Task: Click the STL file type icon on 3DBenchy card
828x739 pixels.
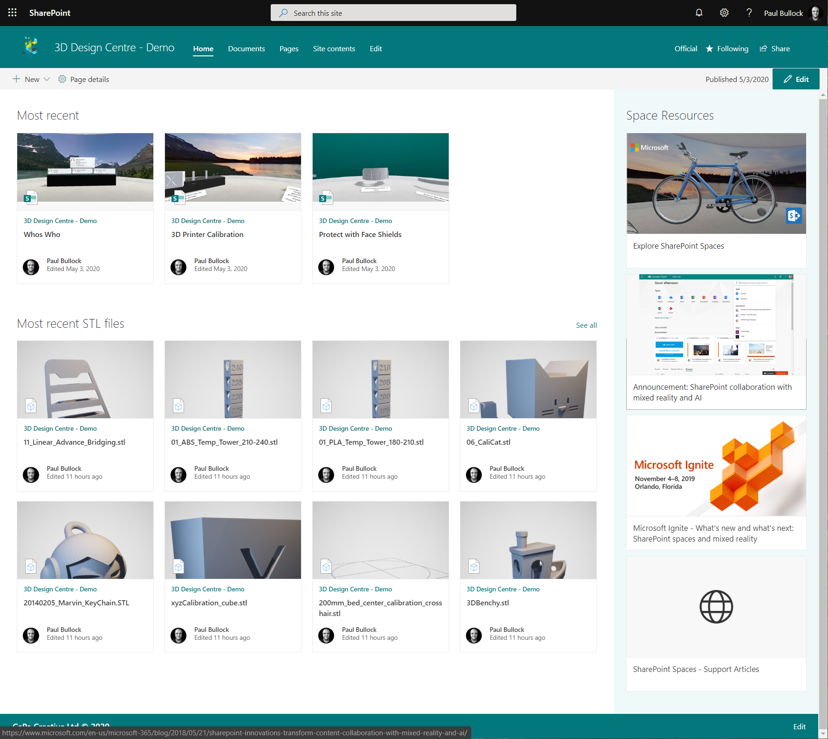Action: pos(473,566)
